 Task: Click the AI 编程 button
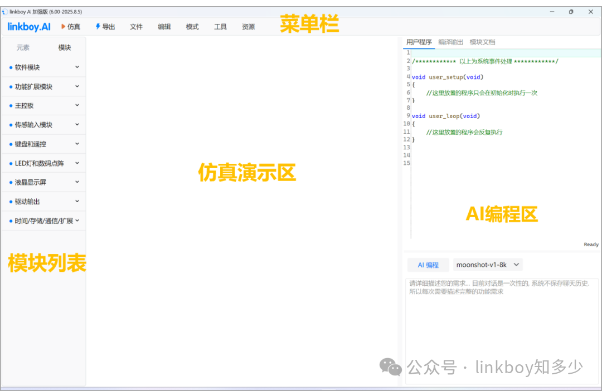(428, 265)
